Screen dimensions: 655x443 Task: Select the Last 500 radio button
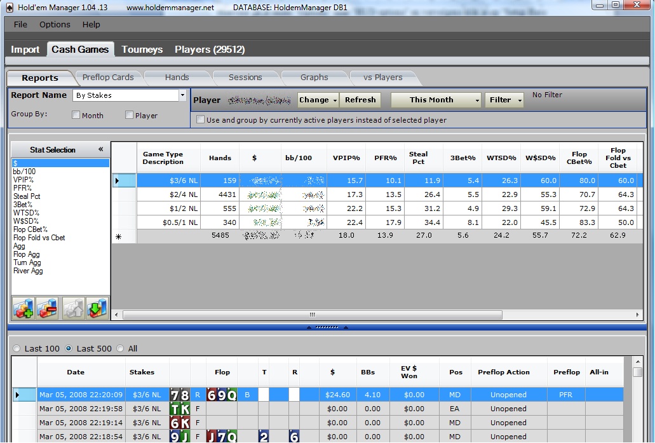(69, 348)
